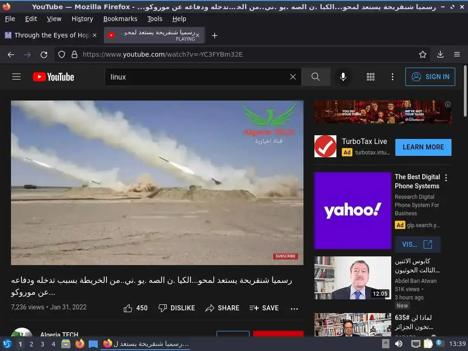
Task: Switch to Through the Eyes of Hope tab
Action: [x=51, y=35]
